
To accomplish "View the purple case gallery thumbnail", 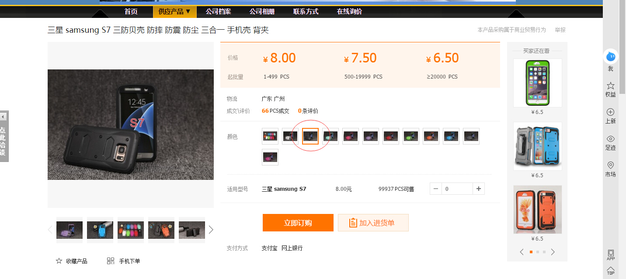I will [70, 230].
